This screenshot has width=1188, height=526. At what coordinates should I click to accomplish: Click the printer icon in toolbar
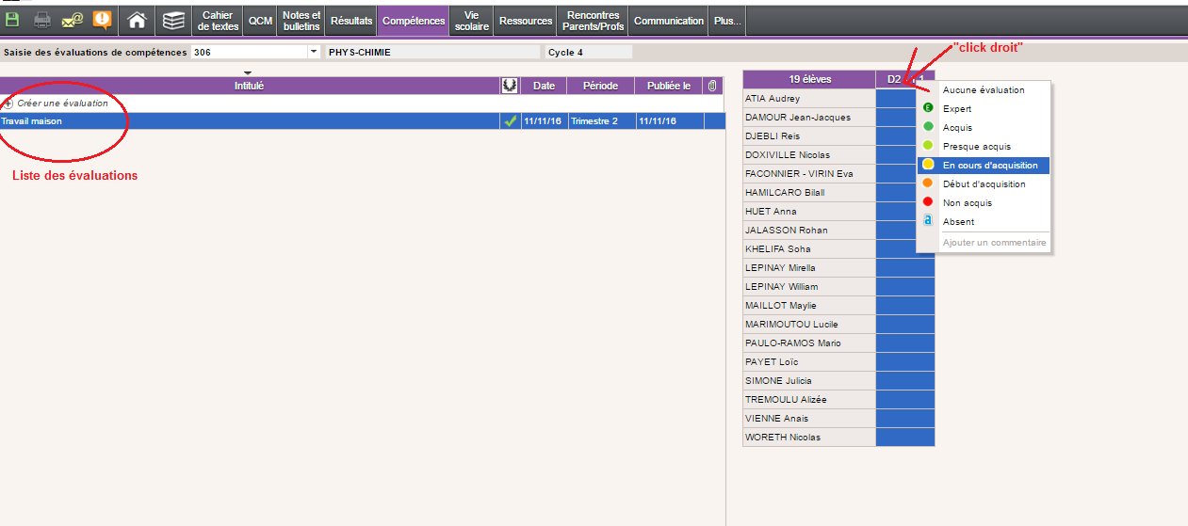[x=42, y=20]
